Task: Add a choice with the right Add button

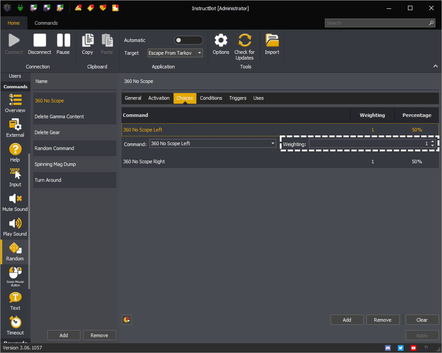Action: (x=347, y=320)
